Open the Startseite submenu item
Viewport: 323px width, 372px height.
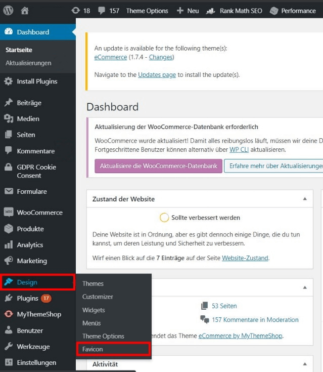tap(19, 50)
